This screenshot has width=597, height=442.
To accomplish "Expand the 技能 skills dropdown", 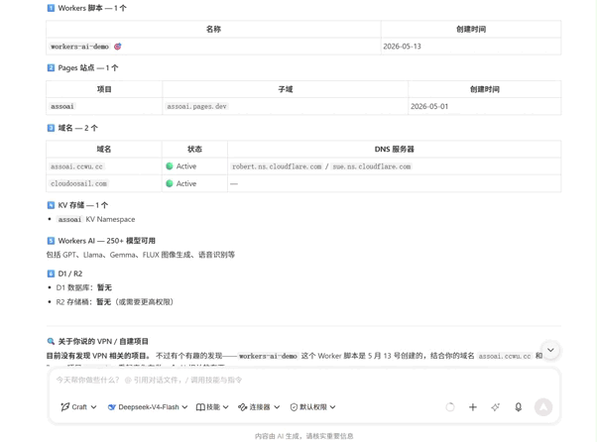I will [212, 407].
